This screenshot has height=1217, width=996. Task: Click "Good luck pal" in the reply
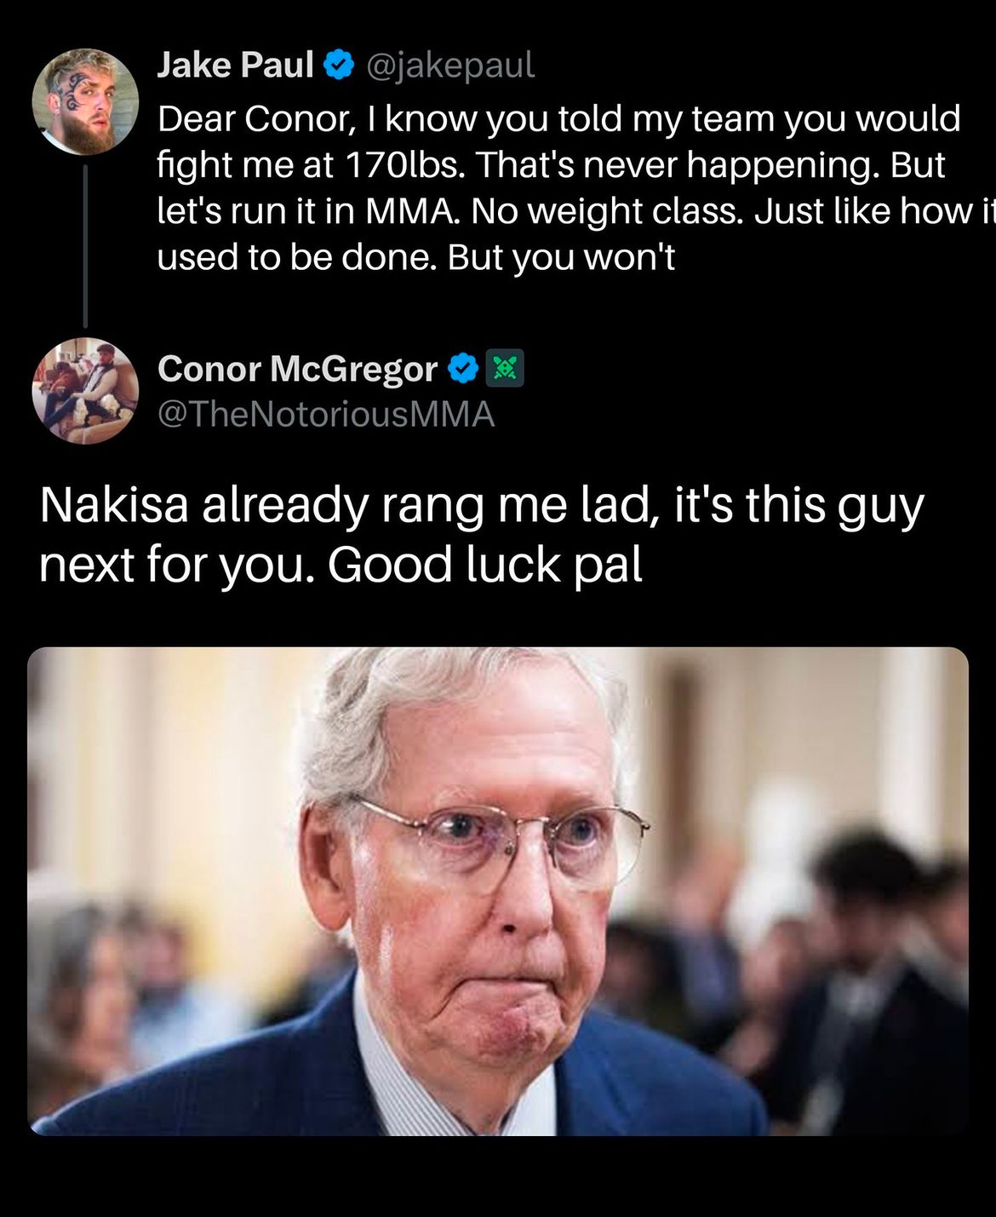click(x=484, y=565)
